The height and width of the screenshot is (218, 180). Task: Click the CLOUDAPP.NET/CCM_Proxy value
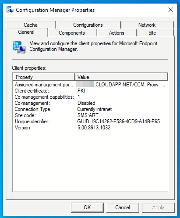pyautogui.click(x=120, y=85)
